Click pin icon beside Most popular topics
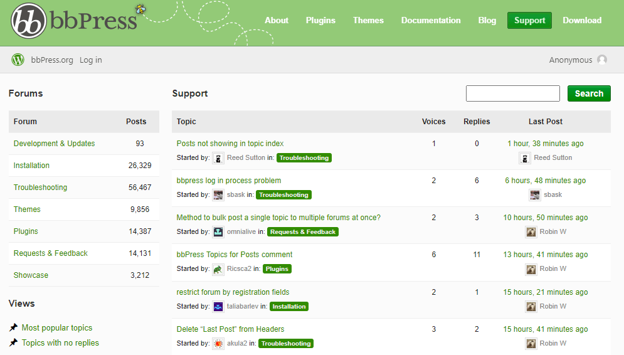Viewport: 624px width, 355px height. point(13,327)
